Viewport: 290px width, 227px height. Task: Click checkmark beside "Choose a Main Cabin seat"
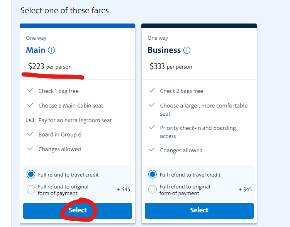pyautogui.click(x=30, y=105)
